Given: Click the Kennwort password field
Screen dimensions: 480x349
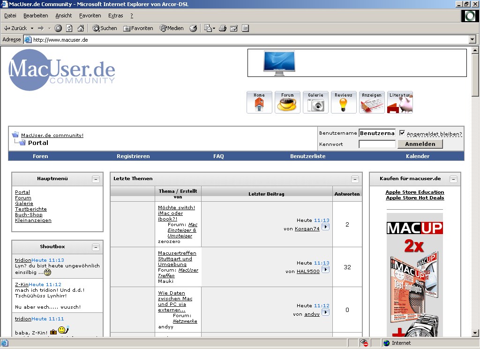Looking at the screenshot, I should tap(377, 144).
